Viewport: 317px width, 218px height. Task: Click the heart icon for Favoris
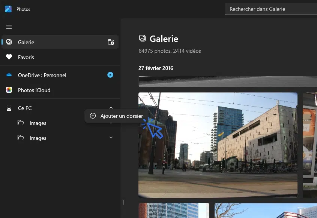pyautogui.click(x=9, y=57)
